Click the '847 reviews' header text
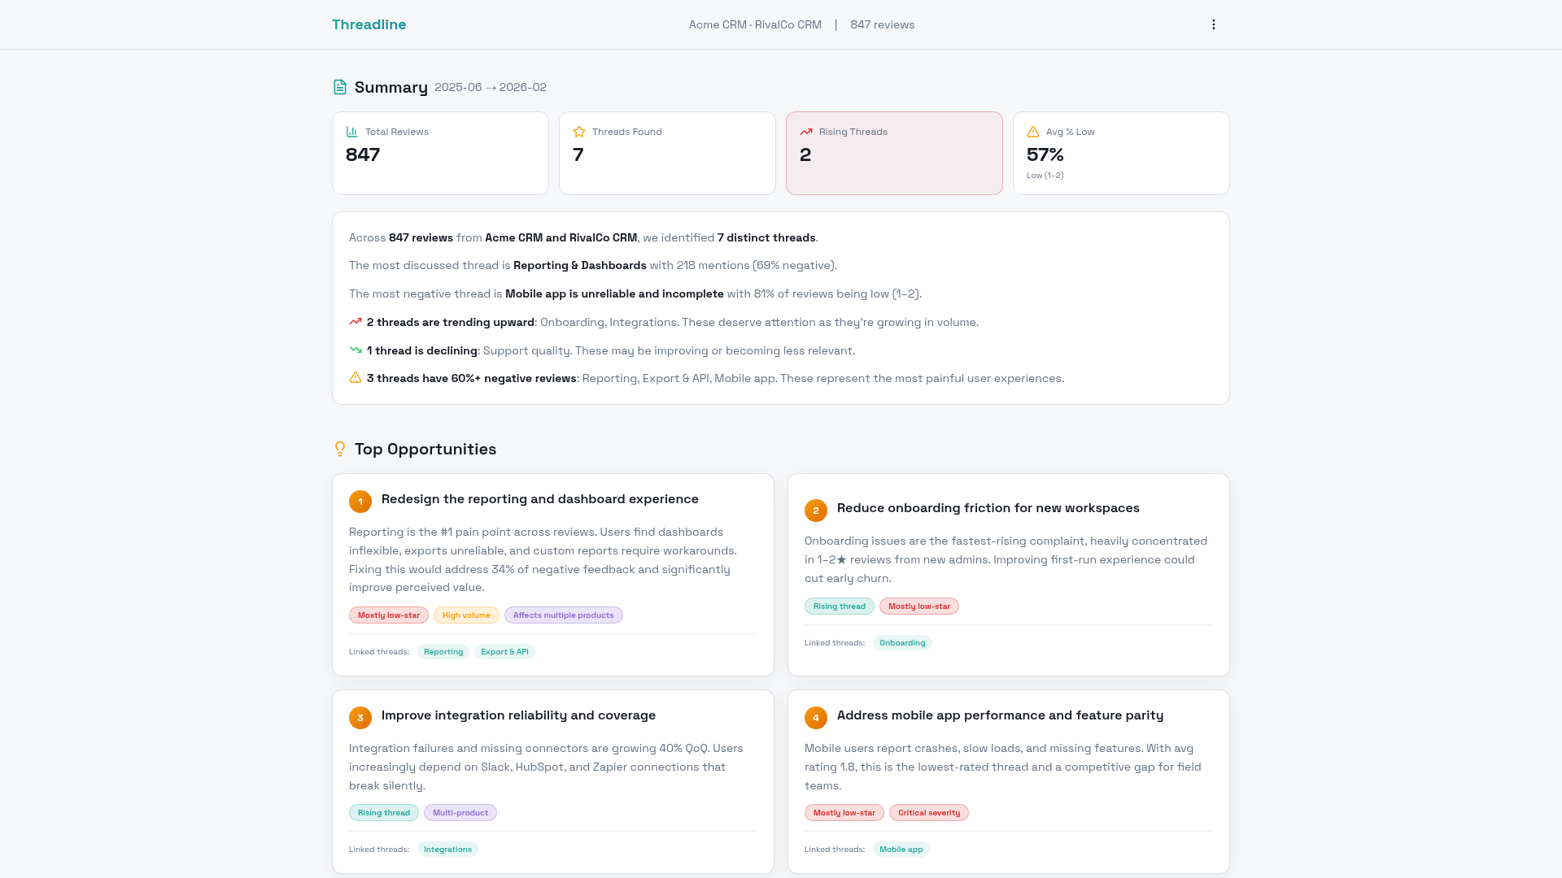 tap(882, 24)
